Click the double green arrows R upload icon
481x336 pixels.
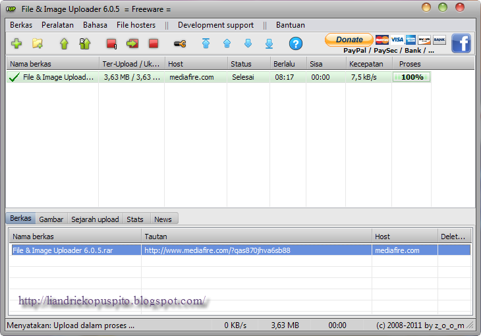84,43
